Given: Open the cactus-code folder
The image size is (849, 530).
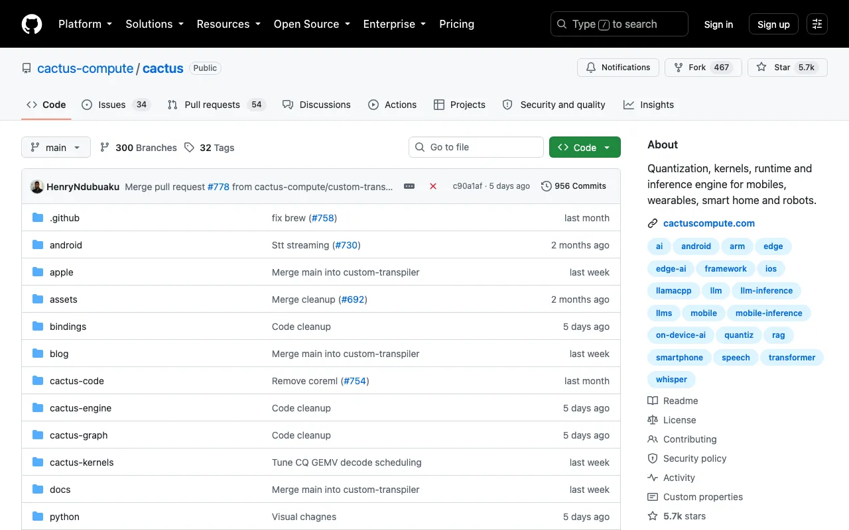Looking at the screenshot, I should click(x=77, y=381).
